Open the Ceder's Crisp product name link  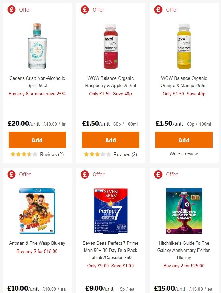point(37,82)
